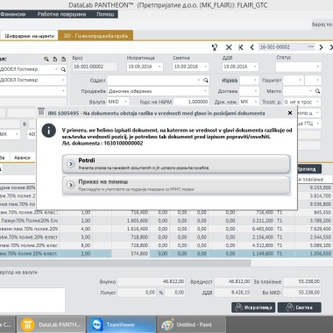Expand the Оддел dropdown

pyautogui.click(x=199, y=81)
